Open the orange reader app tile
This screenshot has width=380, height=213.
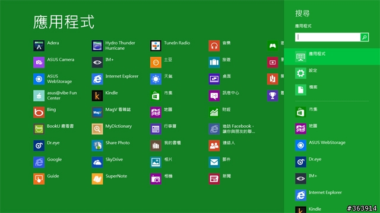[273, 79]
